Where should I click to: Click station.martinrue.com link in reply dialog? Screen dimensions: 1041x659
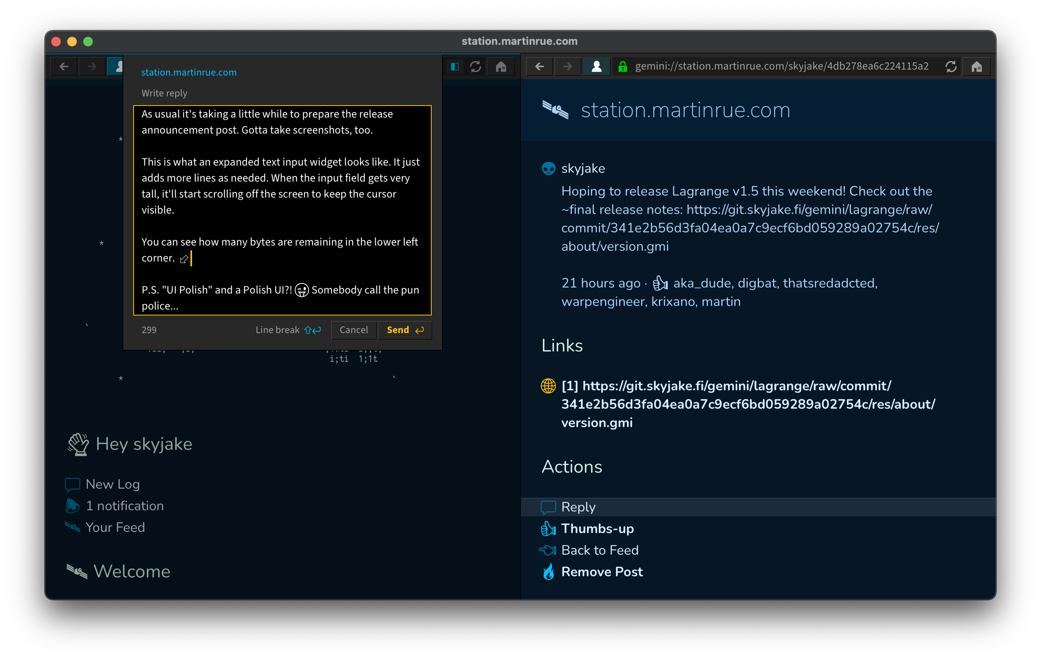point(189,72)
